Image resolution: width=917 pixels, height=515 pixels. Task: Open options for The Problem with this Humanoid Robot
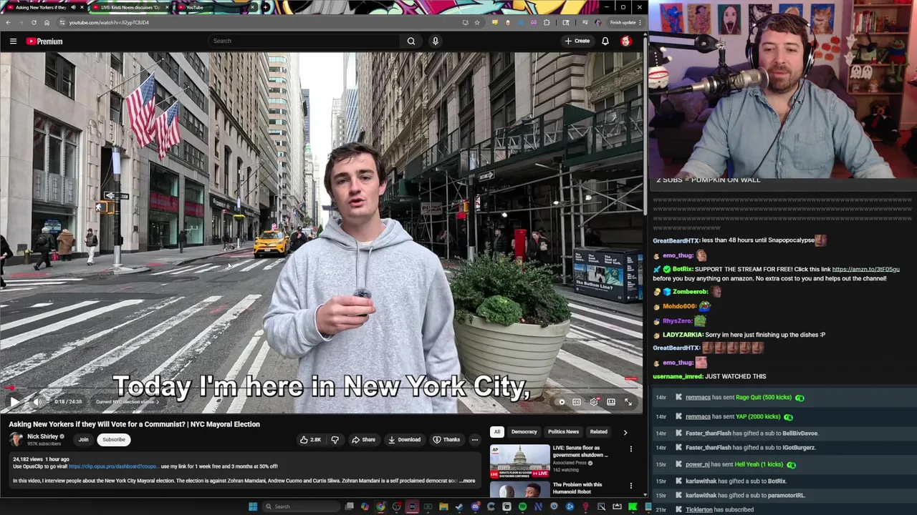(631, 486)
